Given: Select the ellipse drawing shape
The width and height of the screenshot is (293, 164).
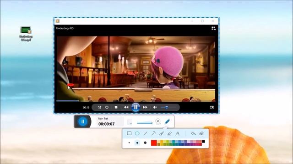Looking at the screenshot, I should coord(137,133).
